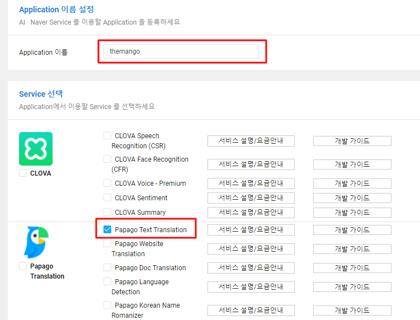
Task: Click the 'CLOVA Summary' label text
Action: click(140, 212)
